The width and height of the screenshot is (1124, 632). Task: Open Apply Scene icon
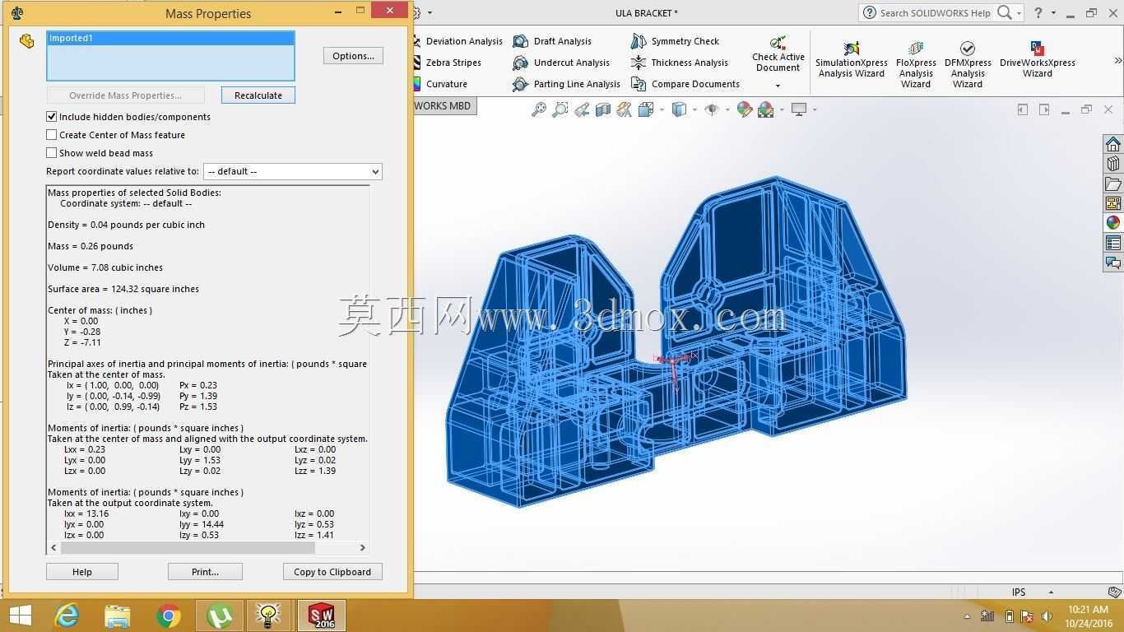[x=766, y=109]
